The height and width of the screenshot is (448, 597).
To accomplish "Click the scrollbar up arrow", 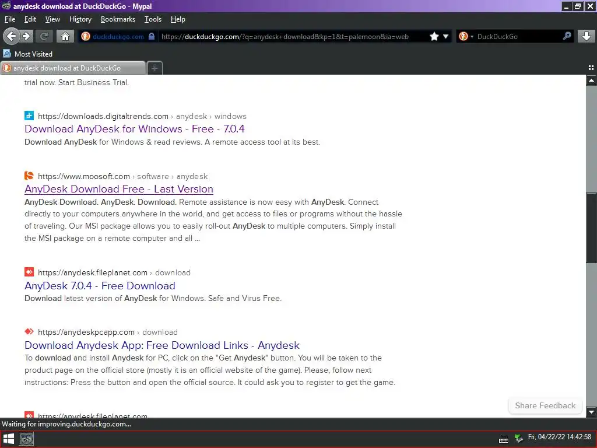I will [591, 80].
